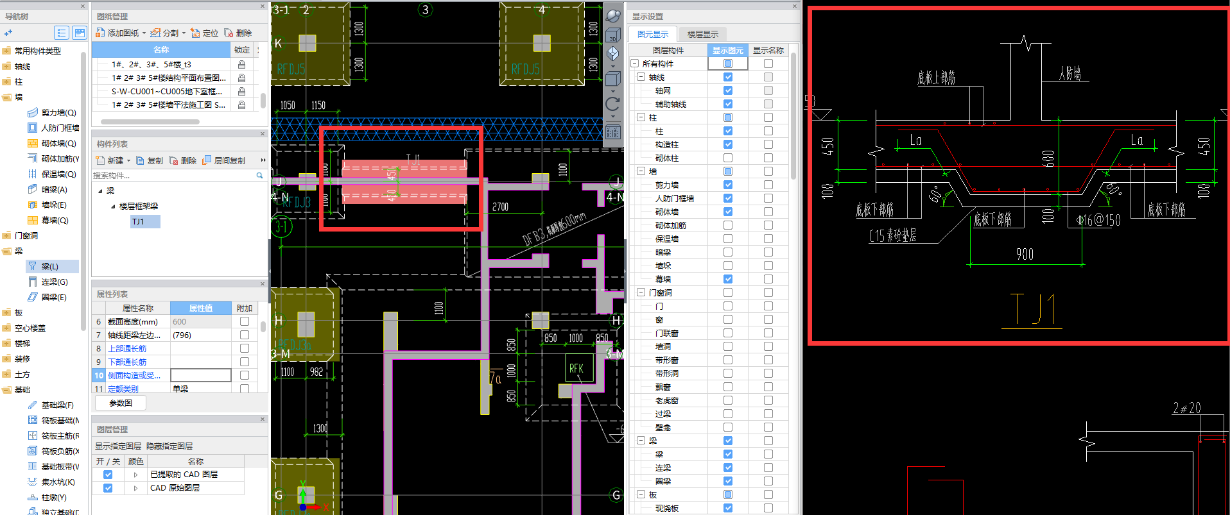The width and height of the screenshot is (1230, 515).
Task: Select the 幕墙(Q) curtain wall
Action: click(48, 220)
